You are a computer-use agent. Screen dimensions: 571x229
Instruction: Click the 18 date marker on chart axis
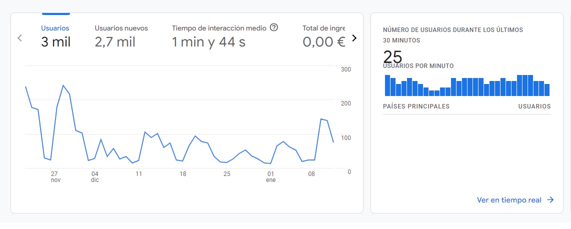click(x=183, y=174)
